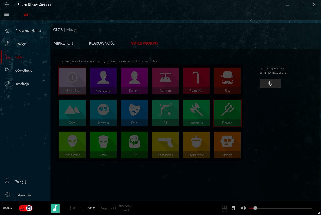
Task: Click the green music note icon
Action: (x=55, y=208)
